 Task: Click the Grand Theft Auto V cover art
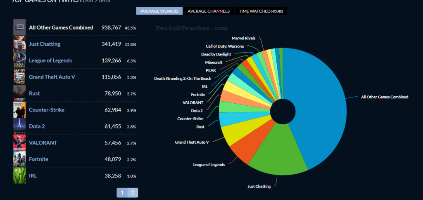(x=19, y=77)
